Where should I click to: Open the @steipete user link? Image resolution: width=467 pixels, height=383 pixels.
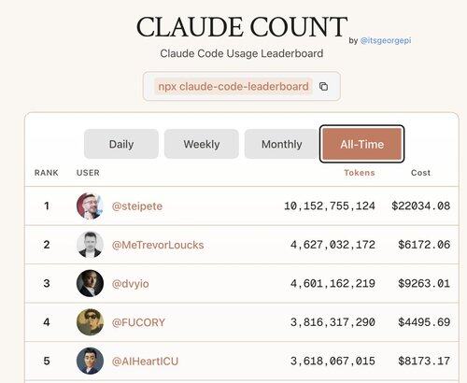pos(137,206)
